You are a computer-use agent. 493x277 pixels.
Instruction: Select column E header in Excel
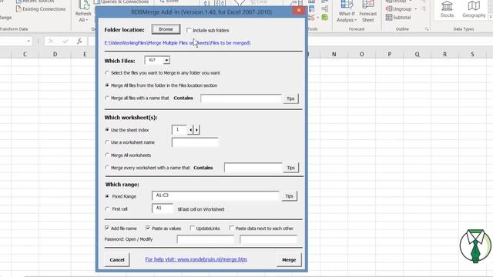pyautogui.click(x=84, y=54)
